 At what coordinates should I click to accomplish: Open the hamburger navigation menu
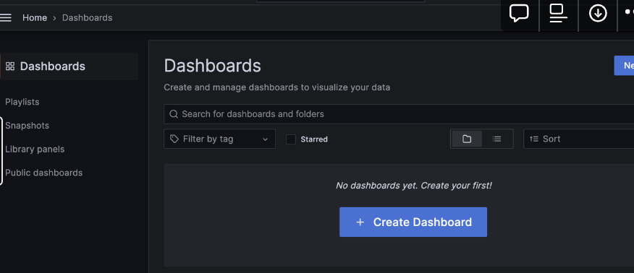(x=5, y=18)
